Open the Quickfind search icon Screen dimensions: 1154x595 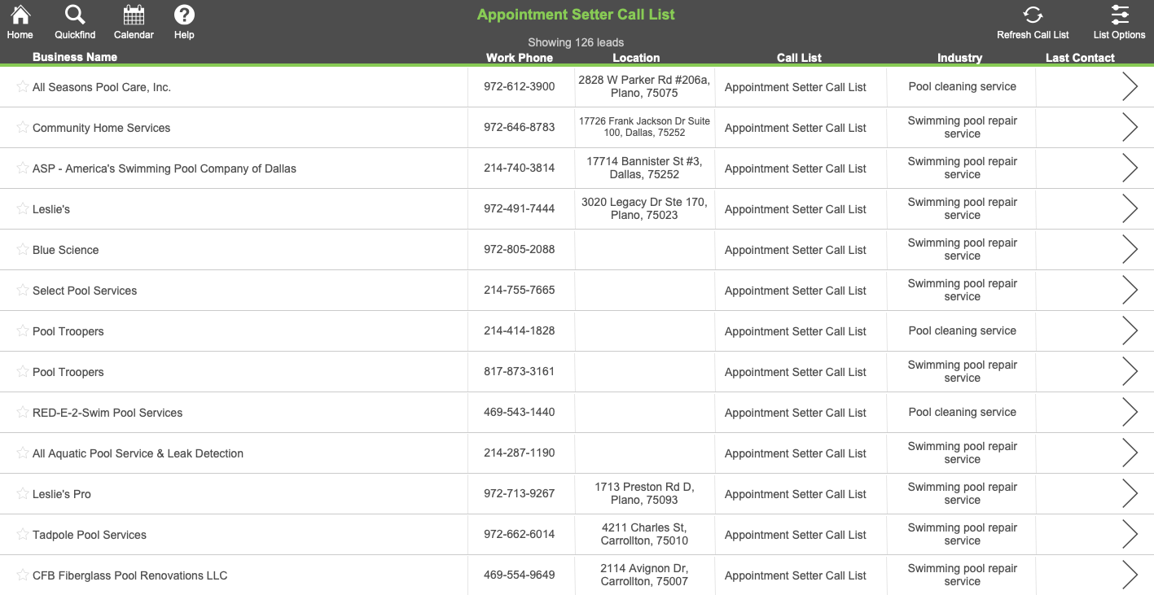(x=75, y=15)
